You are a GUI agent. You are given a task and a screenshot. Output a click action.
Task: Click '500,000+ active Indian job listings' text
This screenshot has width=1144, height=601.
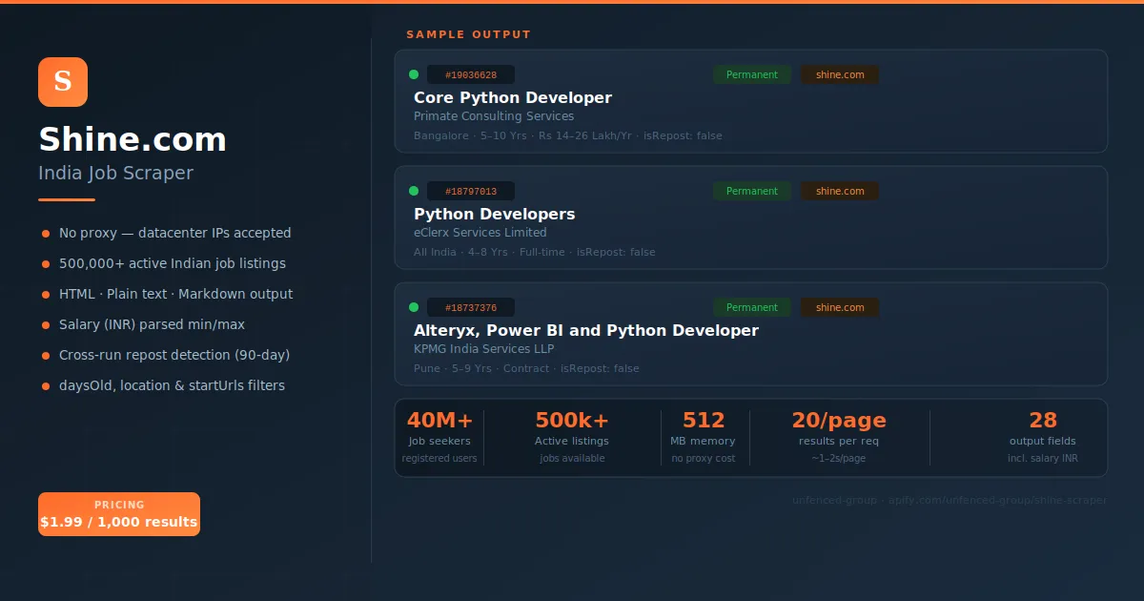click(173, 263)
